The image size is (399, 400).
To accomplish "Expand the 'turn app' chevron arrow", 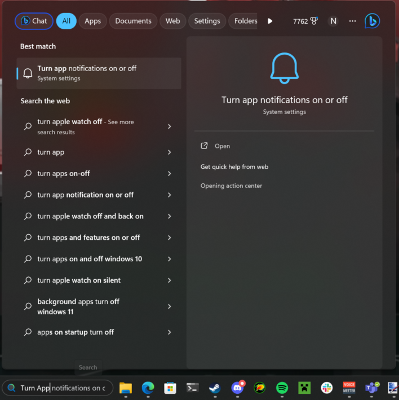I will 170,152.
